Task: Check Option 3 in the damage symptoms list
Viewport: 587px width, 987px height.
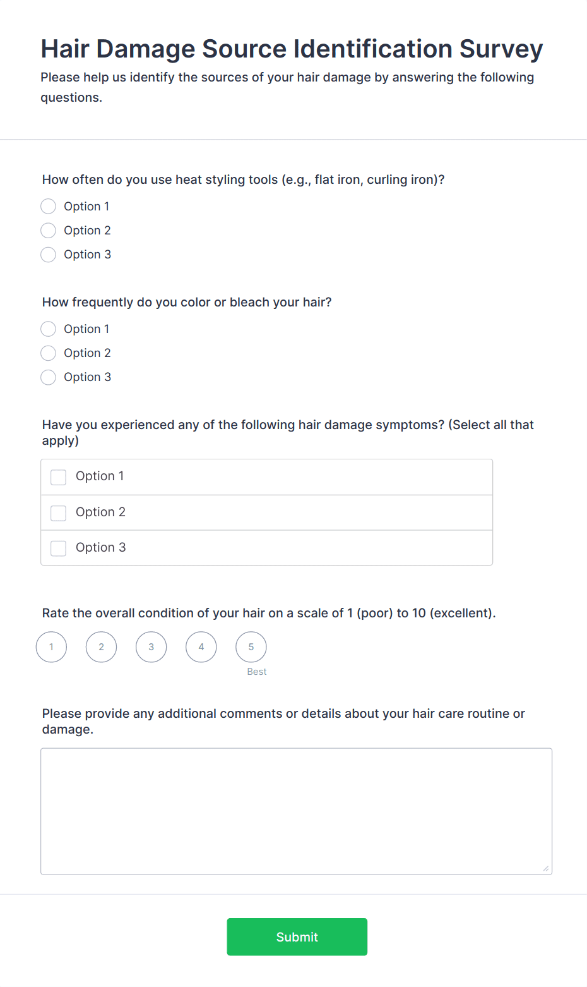Action: pyautogui.click(x=58, y=548)
